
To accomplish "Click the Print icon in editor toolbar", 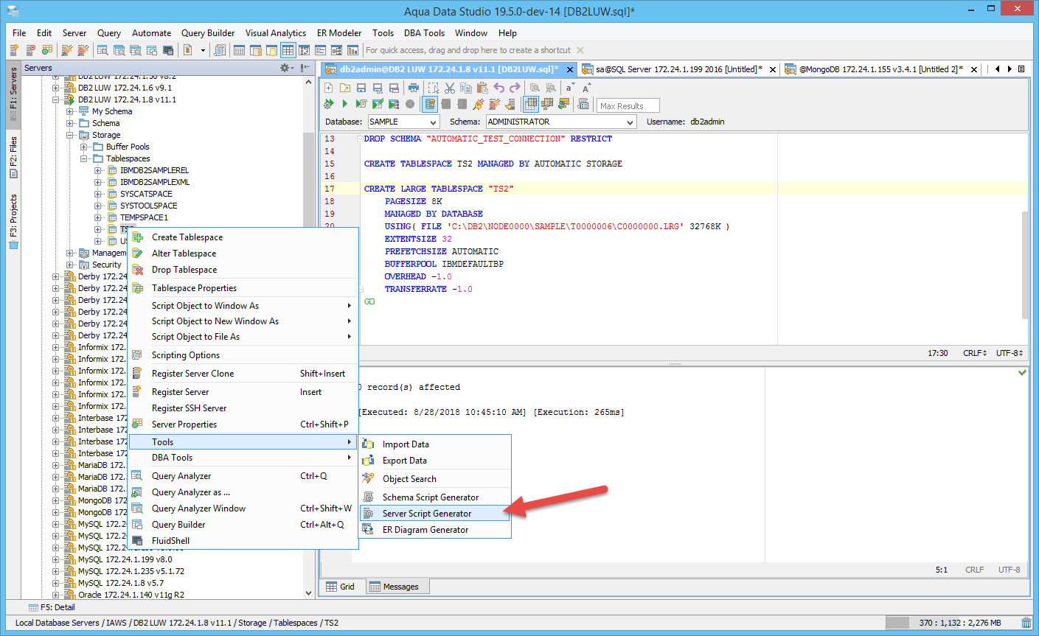I will tap(414, 88).
